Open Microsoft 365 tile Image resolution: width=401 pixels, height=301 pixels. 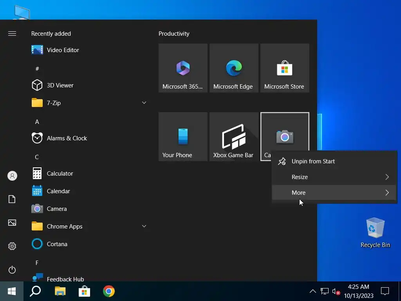(x=183, y=68)
